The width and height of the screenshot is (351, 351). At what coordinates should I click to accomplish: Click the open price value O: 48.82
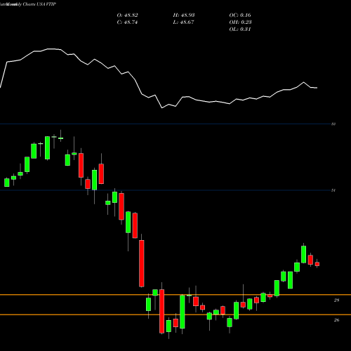(127, 15)
